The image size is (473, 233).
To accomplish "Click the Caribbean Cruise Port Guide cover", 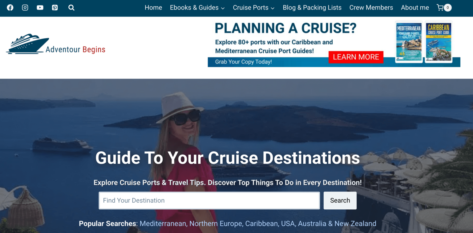I will (x=439, y=42).
